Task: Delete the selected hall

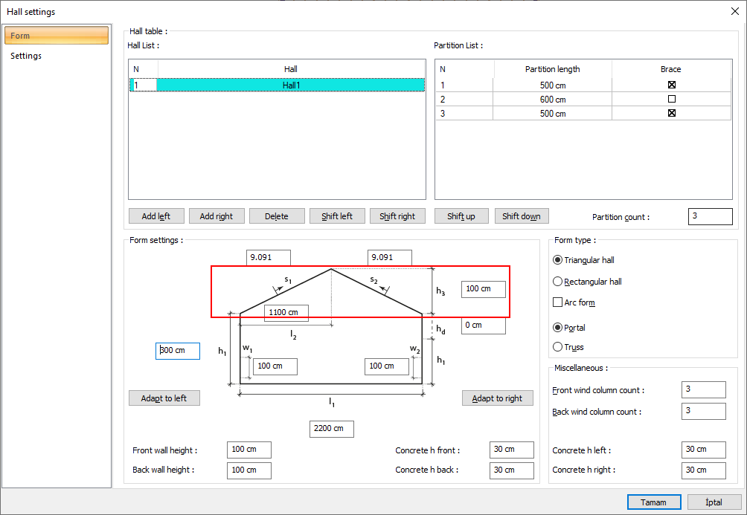Action: pos(276,216)
